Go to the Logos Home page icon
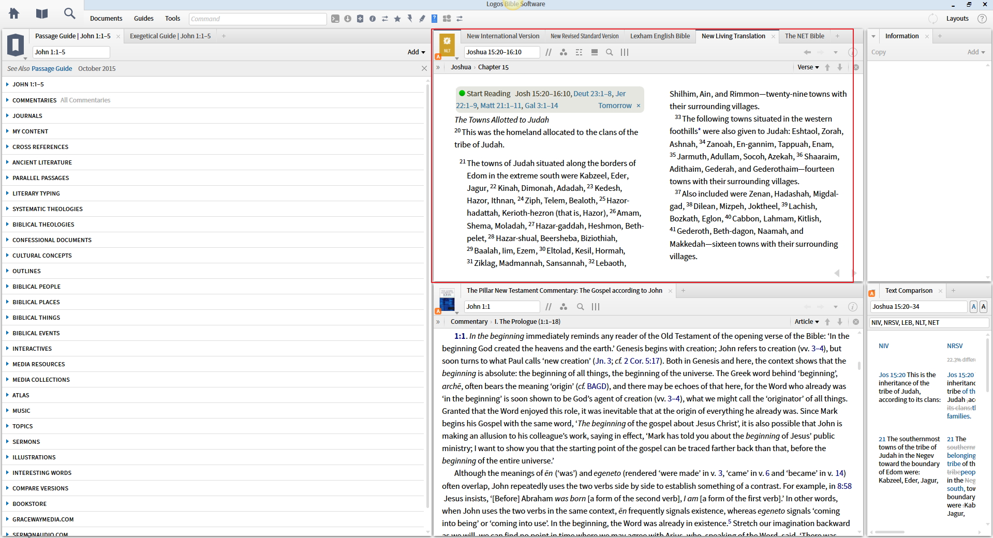993x538 pixels. [x=14, y=13]
